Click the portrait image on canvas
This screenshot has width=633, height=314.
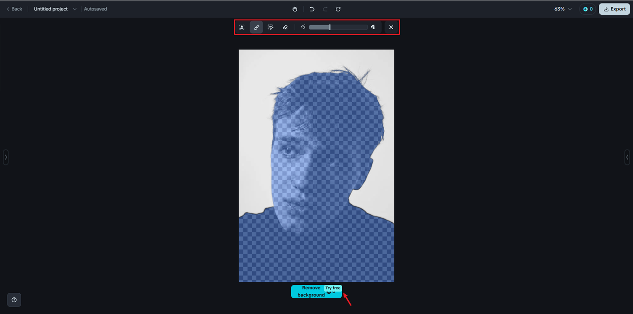click(316, 165)
